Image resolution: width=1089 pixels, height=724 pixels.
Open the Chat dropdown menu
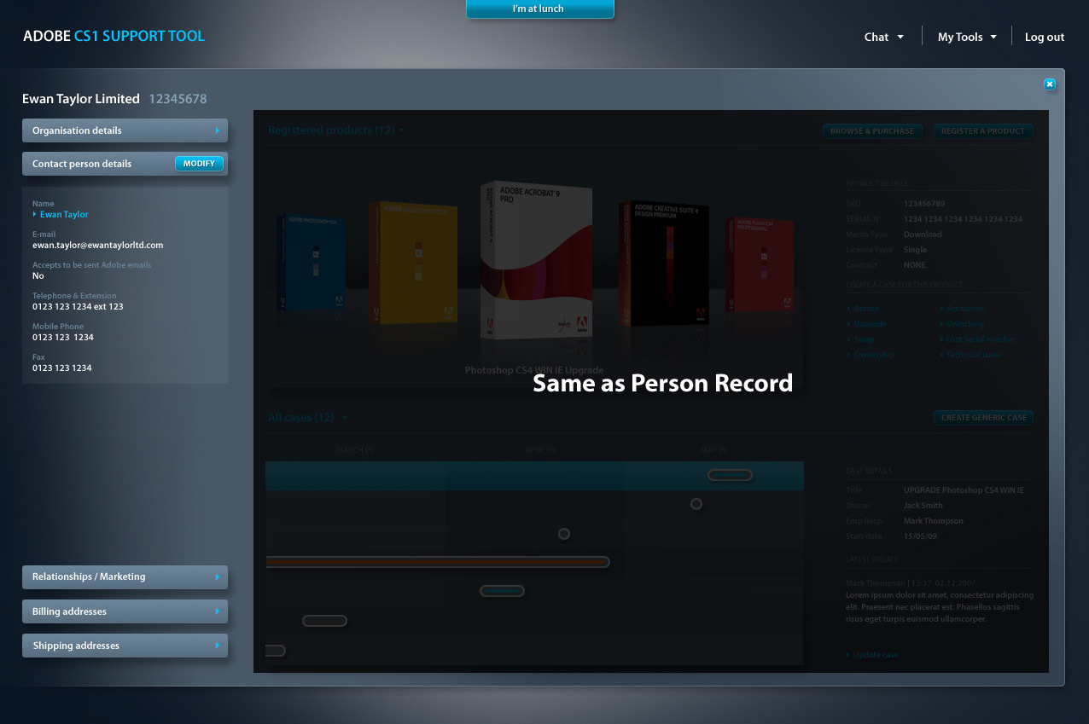883,37
